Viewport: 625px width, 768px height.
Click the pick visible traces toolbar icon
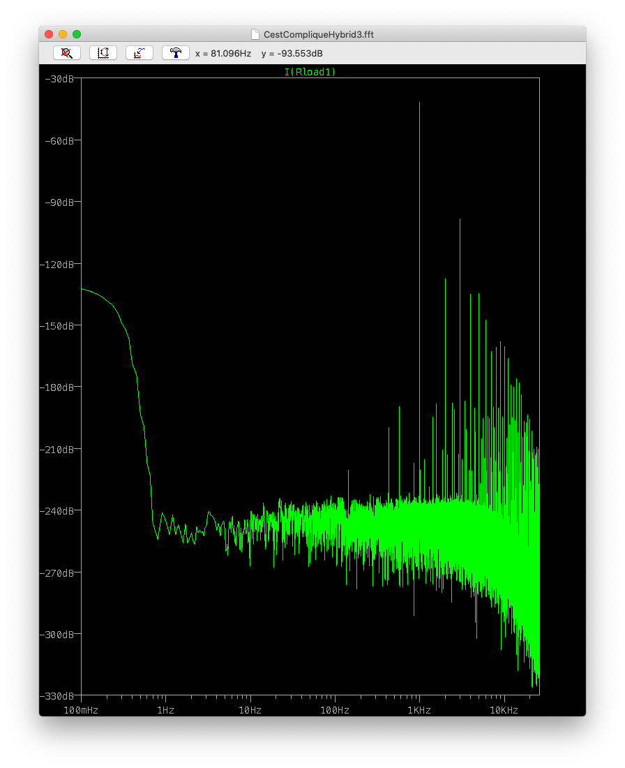(140, 53)
